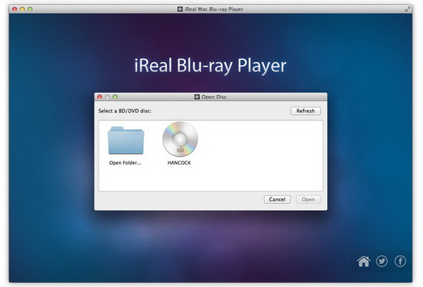Click the Home icon

364,262
